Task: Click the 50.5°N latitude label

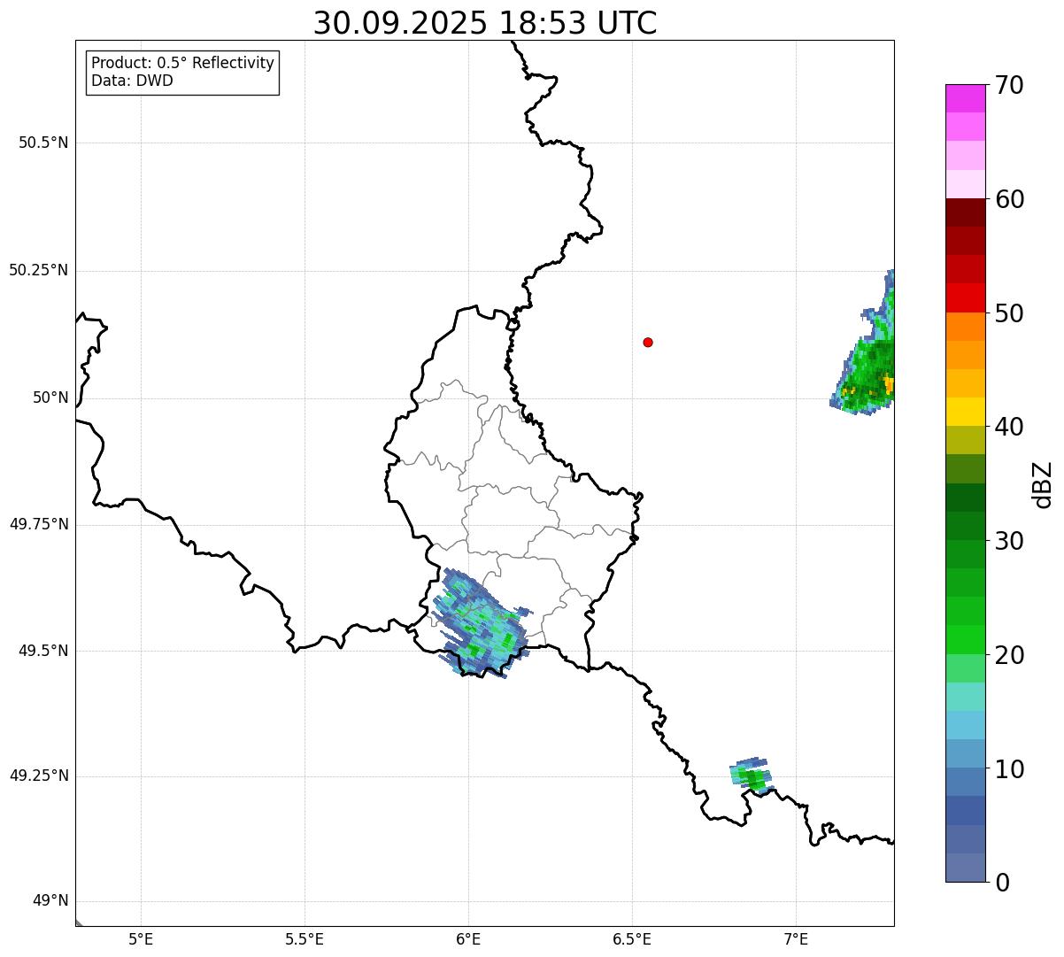Action: pos(43,143)
